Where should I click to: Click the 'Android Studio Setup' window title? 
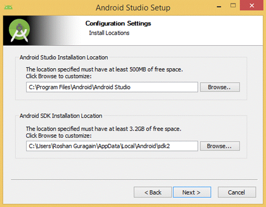pos(133,7)
